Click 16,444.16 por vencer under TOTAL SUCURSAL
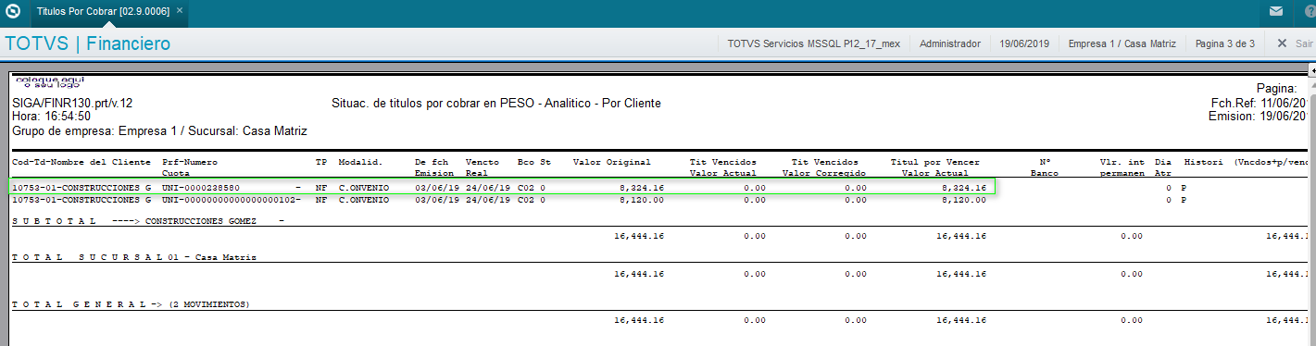Image resolution: width=1316 pixels, height=346 pixels. click(960, 274)
